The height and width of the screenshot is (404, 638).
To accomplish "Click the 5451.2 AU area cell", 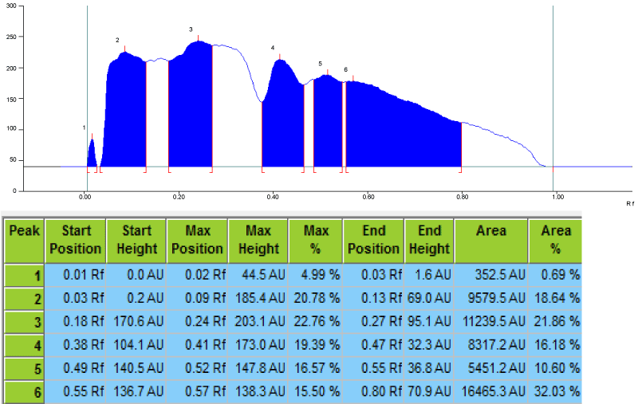I will pyautogui.click(x=491, y=369).
